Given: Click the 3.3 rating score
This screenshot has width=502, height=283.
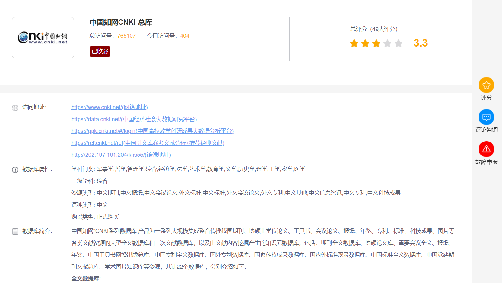Looking at the screenshot, I should tap(421, 43).
